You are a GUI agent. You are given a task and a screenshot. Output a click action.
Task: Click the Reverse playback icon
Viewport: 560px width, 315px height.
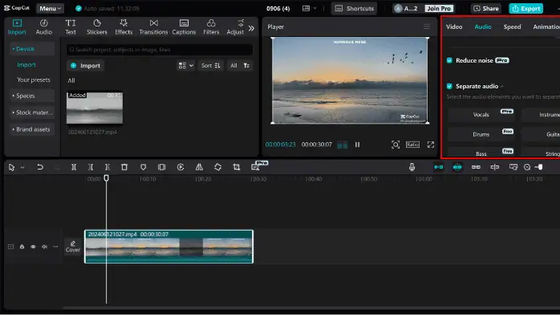pyautogui.click(x=181, y=167)
